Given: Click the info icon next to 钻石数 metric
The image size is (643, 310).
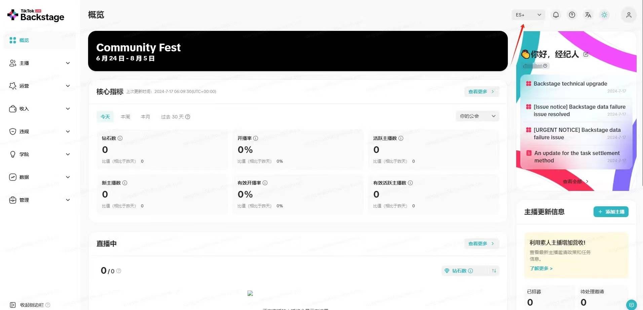Looking at the screenshot, I should pyautogui.click(x=120, y=138).
